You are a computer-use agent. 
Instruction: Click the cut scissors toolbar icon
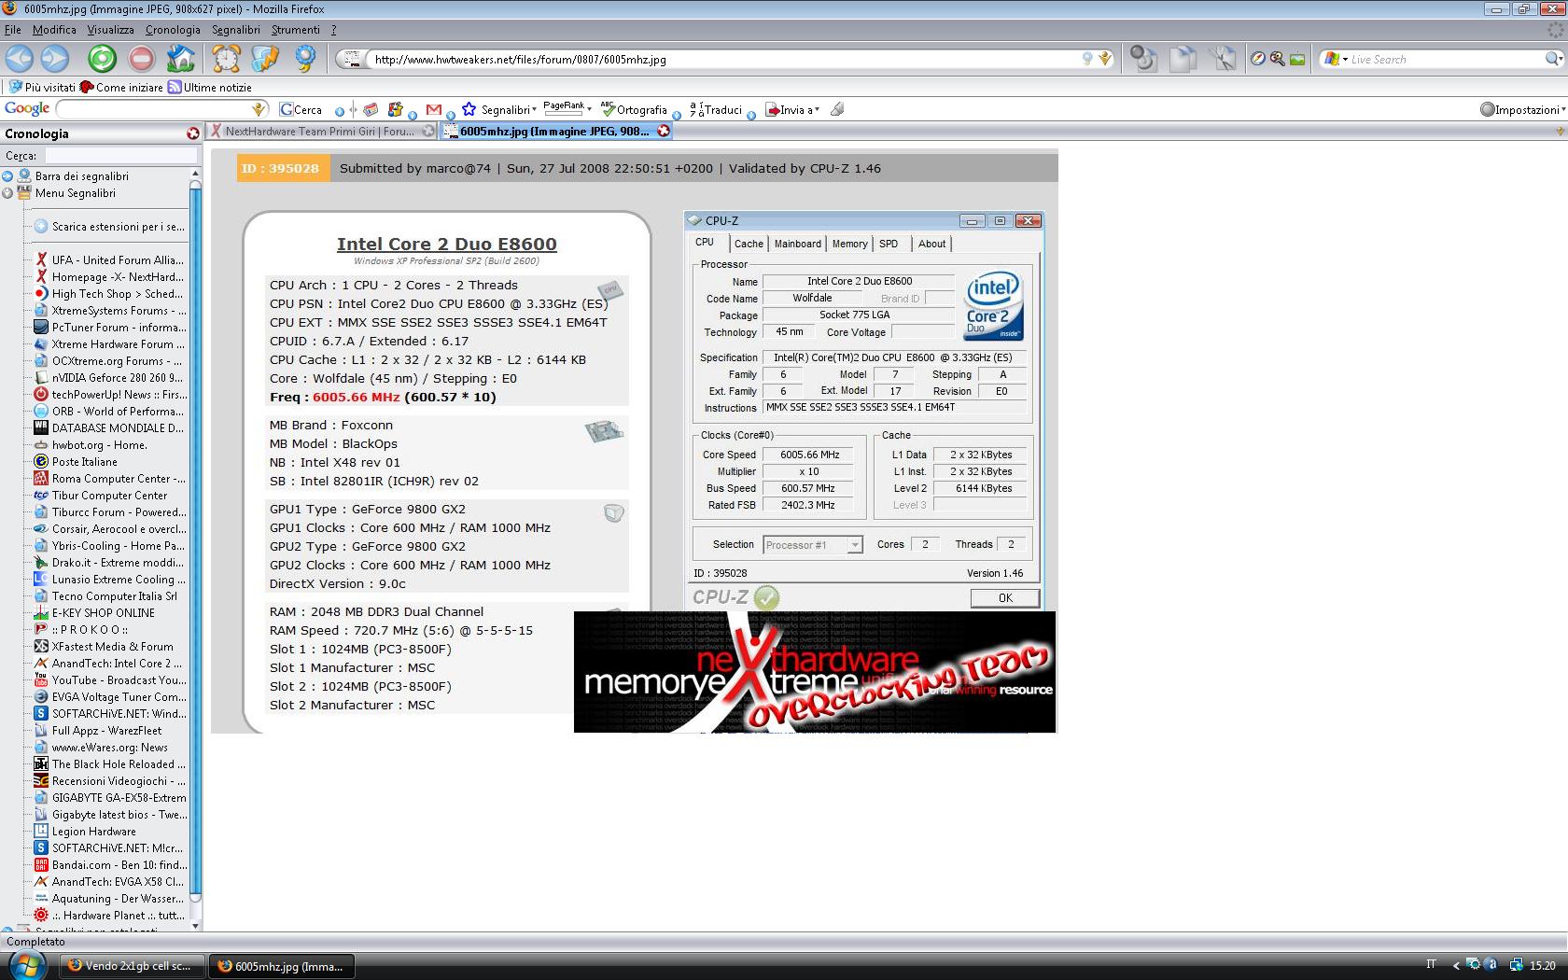tap(1224, 59)
